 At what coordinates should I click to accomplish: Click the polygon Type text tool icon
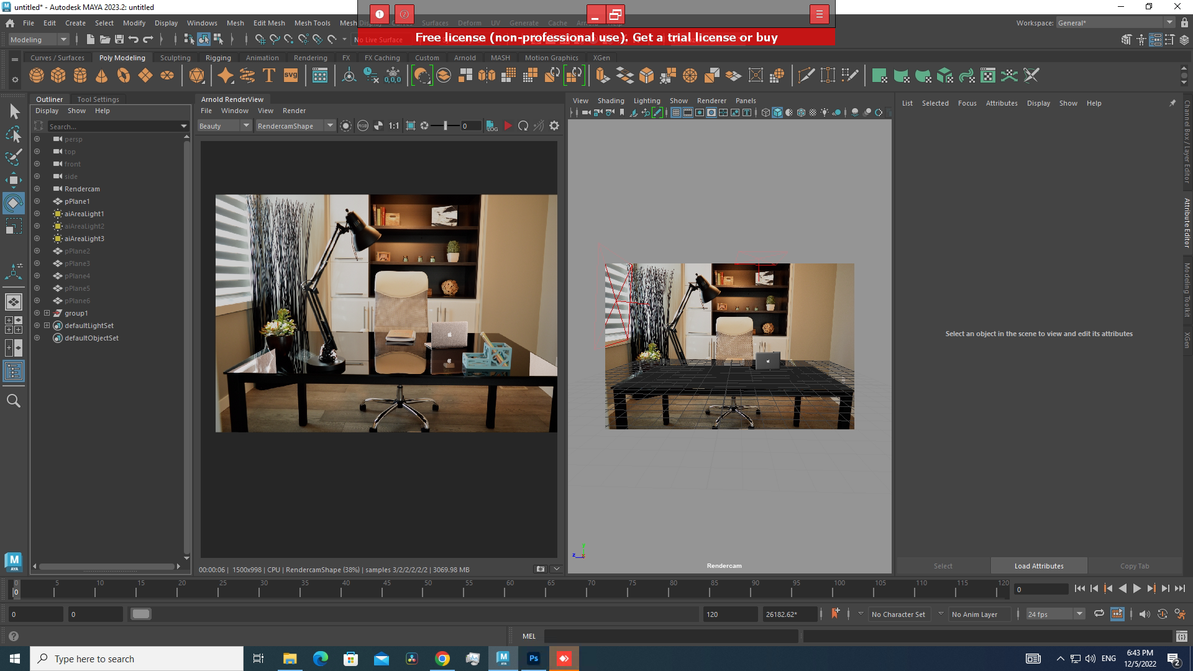pos(269,76)
